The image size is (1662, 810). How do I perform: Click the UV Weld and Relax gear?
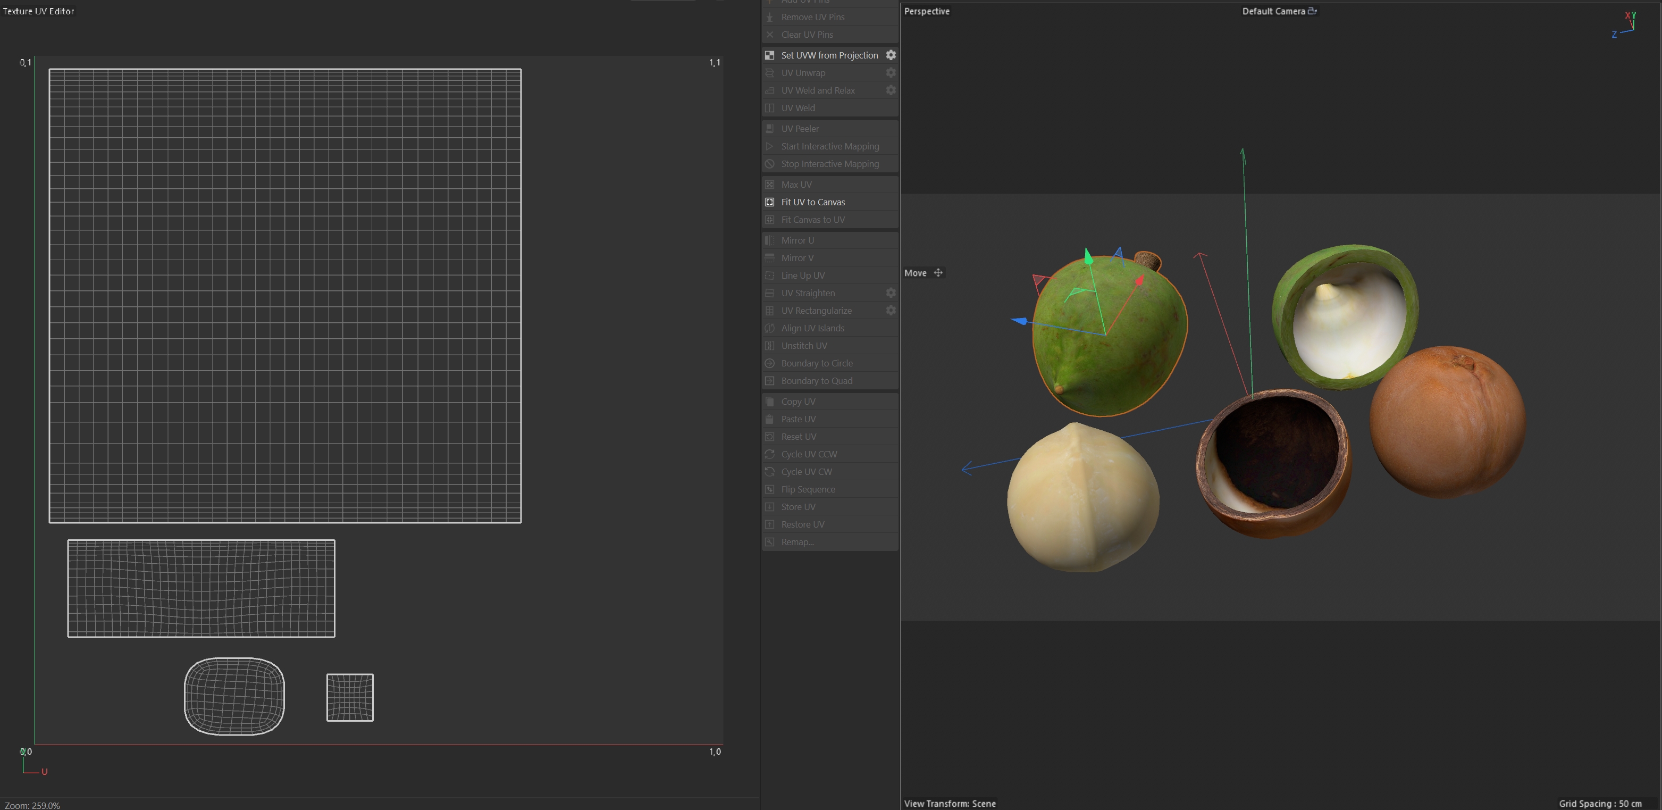[891, 90]
